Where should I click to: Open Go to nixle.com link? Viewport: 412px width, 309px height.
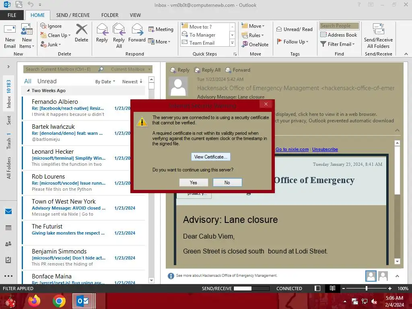[x=292, y=149]
